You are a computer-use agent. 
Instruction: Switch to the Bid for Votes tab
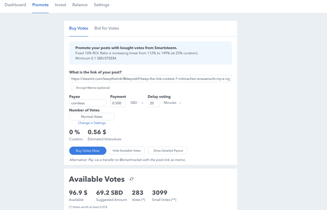[x=107, y=28]
